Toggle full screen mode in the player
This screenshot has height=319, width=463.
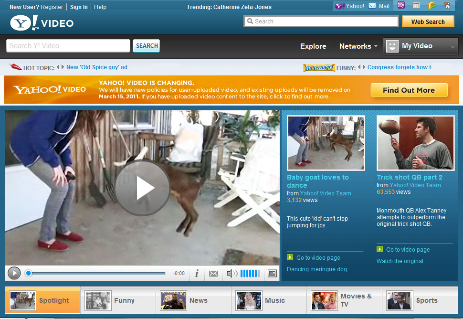272,274
